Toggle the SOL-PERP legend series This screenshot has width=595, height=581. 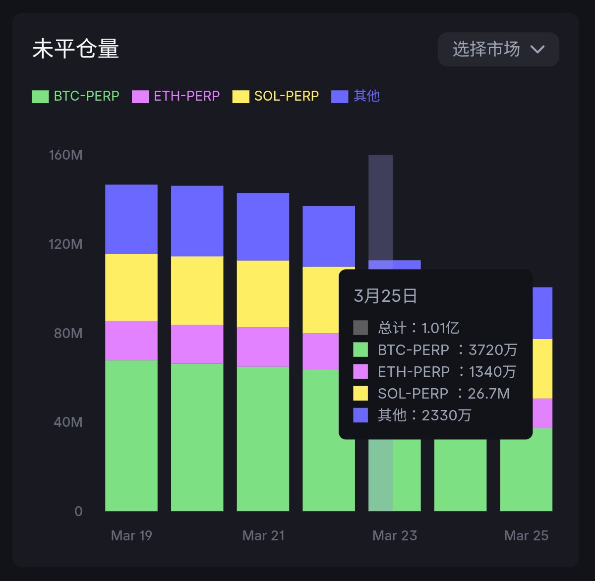[x=276, y=96]
